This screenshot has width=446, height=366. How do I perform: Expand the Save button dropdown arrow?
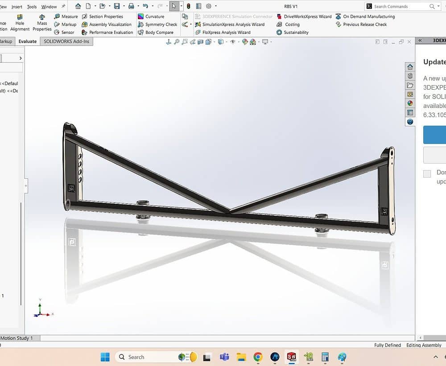[x=124, y=6]
